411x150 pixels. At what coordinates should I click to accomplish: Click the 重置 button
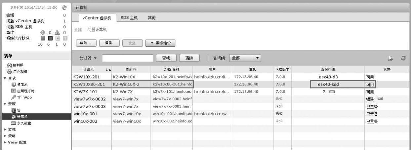pos(109,43)
